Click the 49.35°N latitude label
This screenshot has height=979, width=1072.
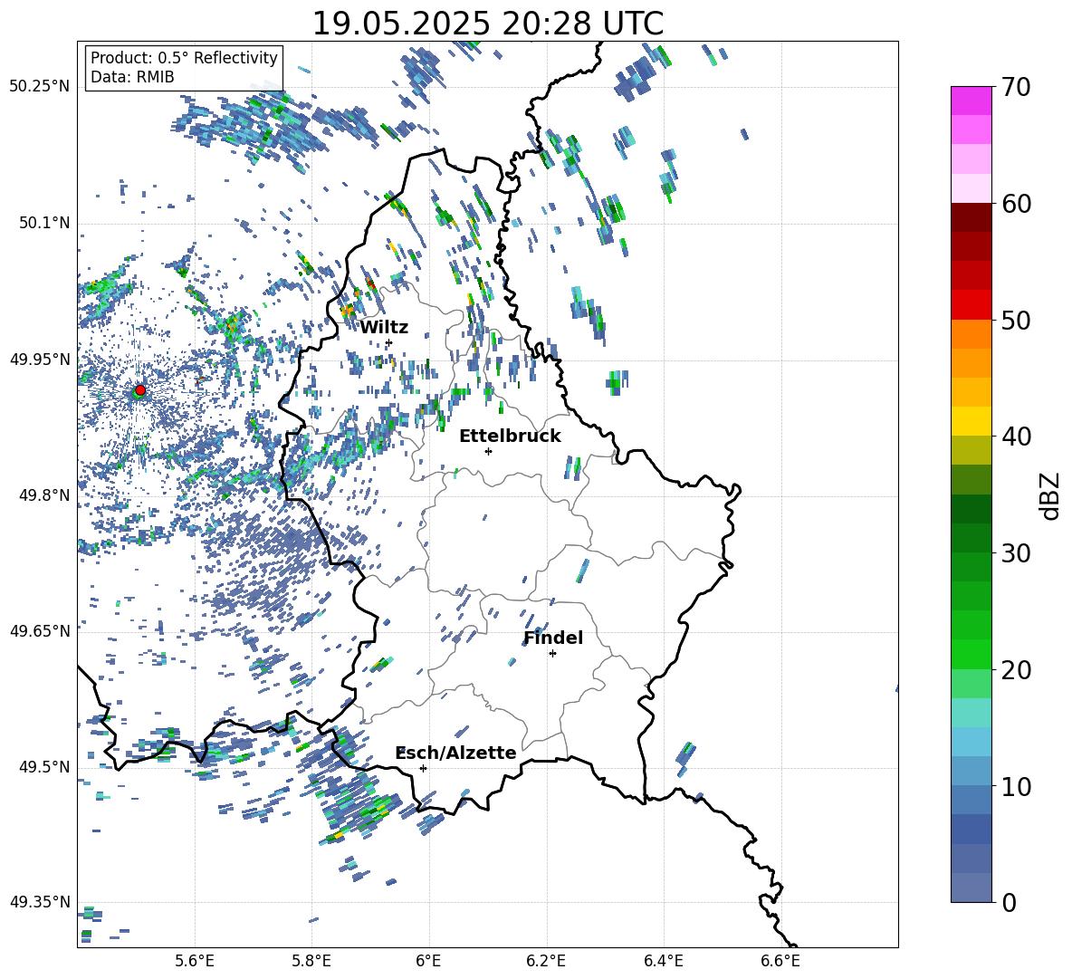(40, 902)
